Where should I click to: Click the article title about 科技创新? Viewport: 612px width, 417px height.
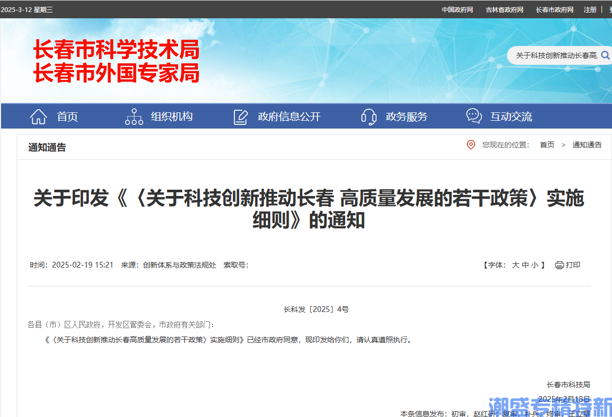click(x=308, y=209)
